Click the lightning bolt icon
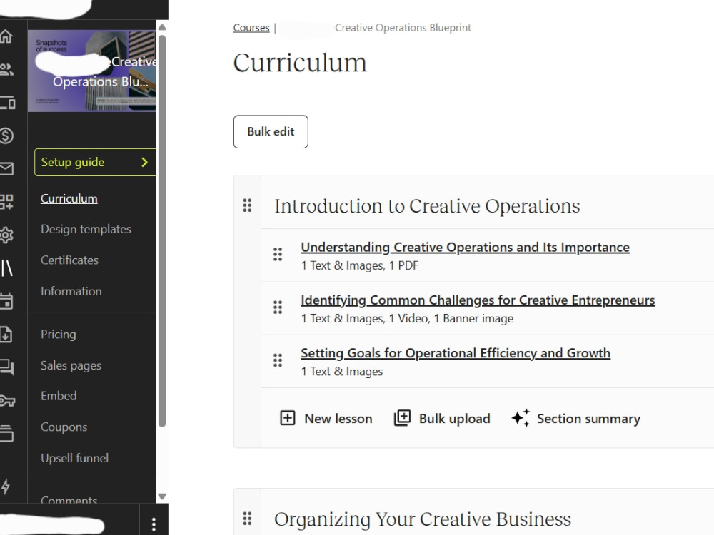This screenshot has height=535, width=714. tap(6, 486)
